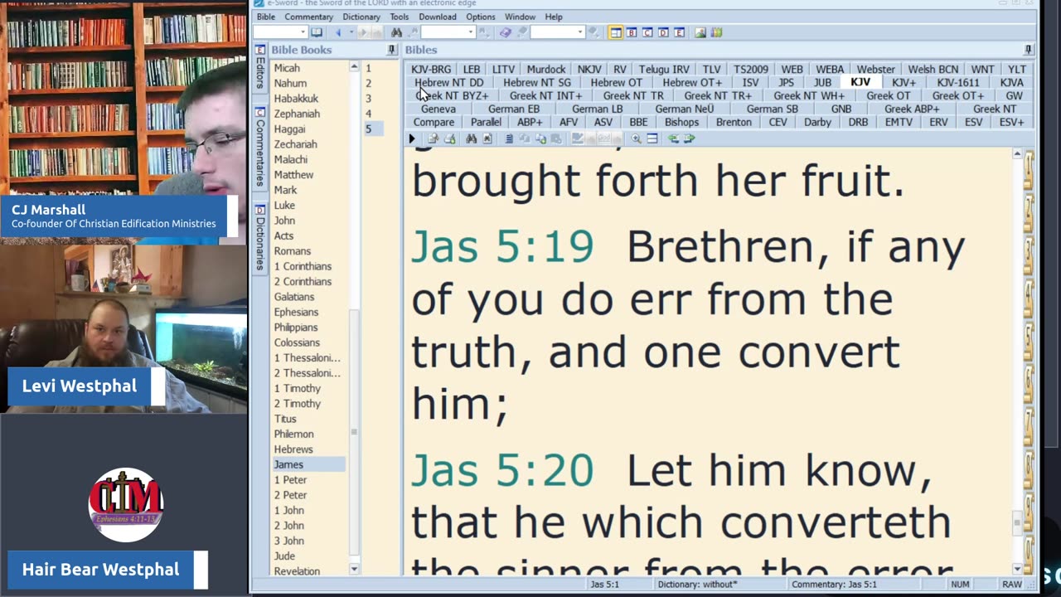Image resolution: width=1061 pixels, height=597 pixels.
Task: Open the Commentaries side tab
Action: click(x=260, y=148)
